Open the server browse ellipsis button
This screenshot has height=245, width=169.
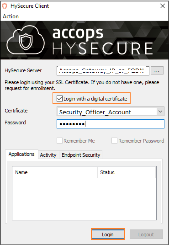[157, 71]
